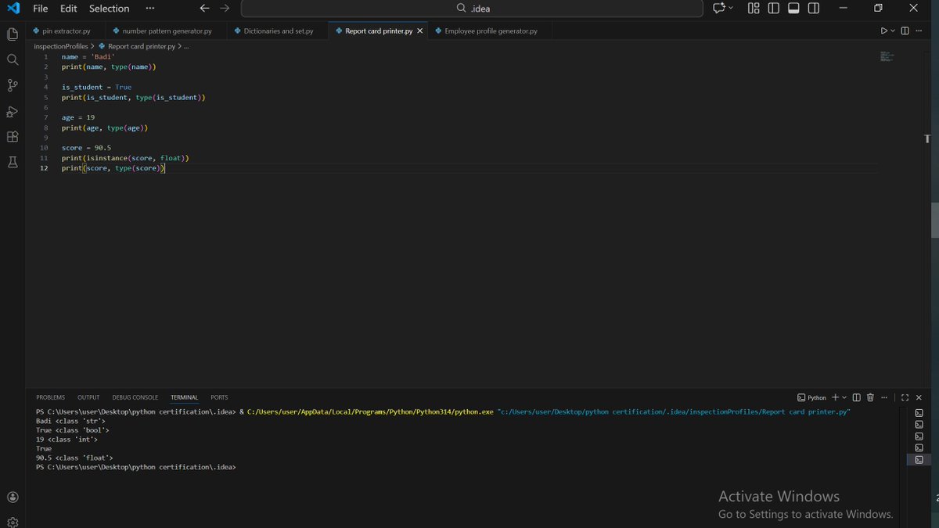Split the terminal pane
Screen dimensions: 939x528
click(x=857, y=397)
